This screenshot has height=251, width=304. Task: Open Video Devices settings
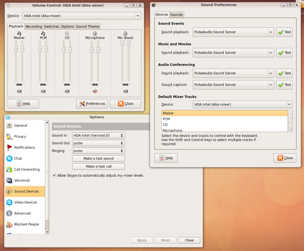coord(25,202)
